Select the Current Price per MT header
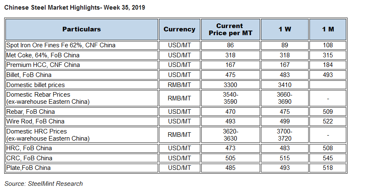The height and width of the screenshot is (190, 368). (230, 29)
